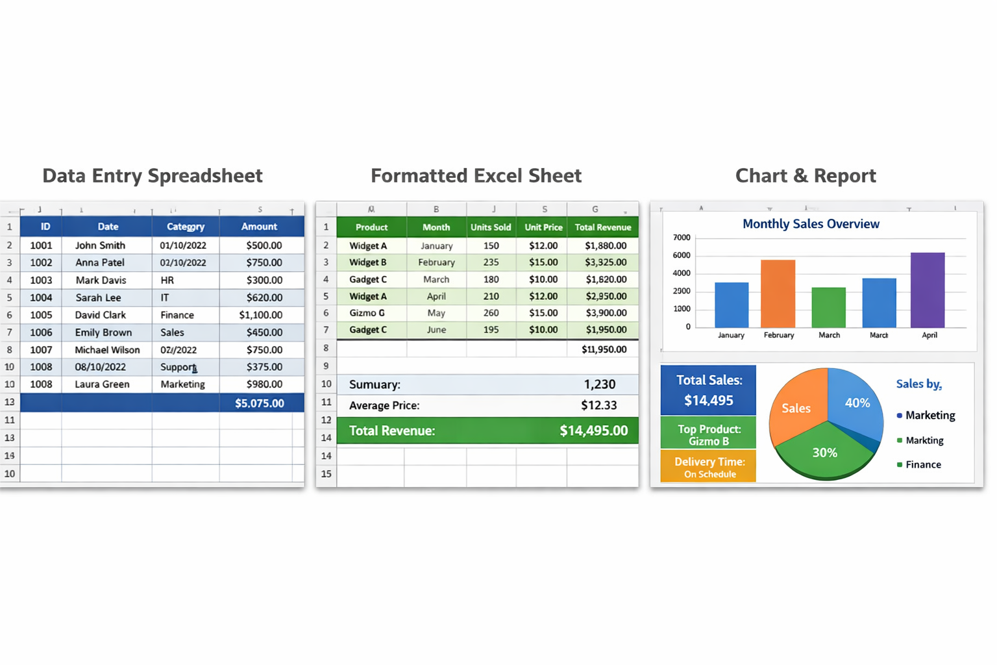Click the $5,075.00 total cell
The width and height of the screenshot is (997, 665).
[x=259, y=403]
